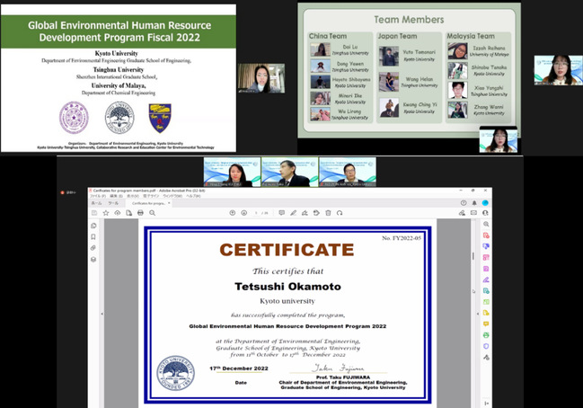Send the file by email with the envelope icon
Image resolution: width=583 pixels, height=408 pixels.
click(473, 213)
